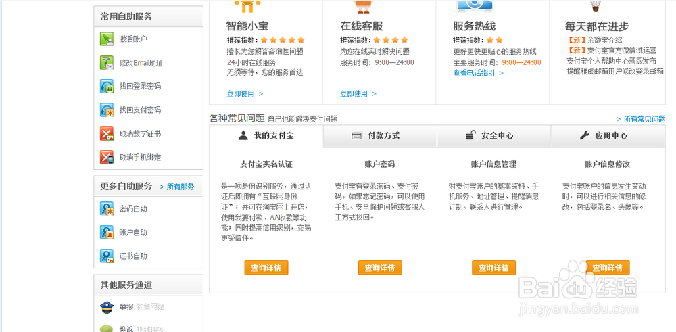Viewport: 676px width, 332px height.
Task: Click 立即使用 under 在线客服
Action: 358,93
